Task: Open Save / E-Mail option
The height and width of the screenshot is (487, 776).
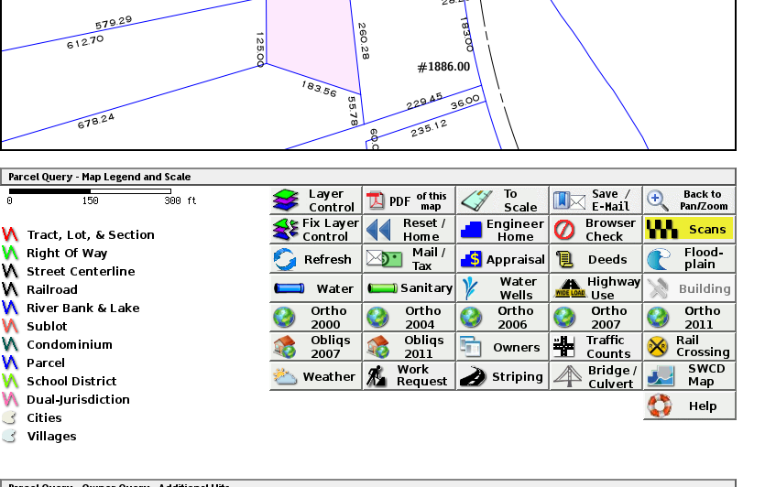Action: pyautogui.click(x=596, y=200)
